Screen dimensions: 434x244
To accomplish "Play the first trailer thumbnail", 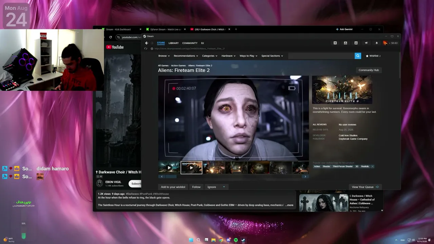I will click(169, 167).
